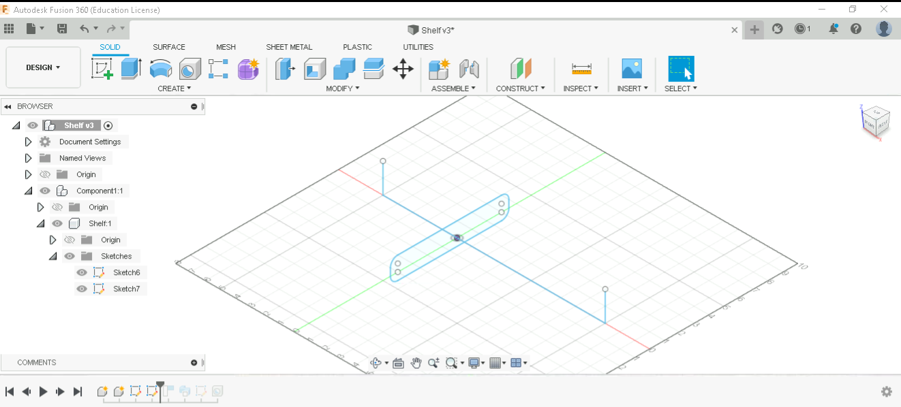Screen dimensions: 901x407
Task: Toggle visibility of Shelf v3 root
Action: pyautogui.click(x=33, y=125)
